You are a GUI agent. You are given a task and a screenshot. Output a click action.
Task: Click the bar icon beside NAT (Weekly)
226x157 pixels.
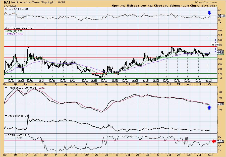click(6, 28)
